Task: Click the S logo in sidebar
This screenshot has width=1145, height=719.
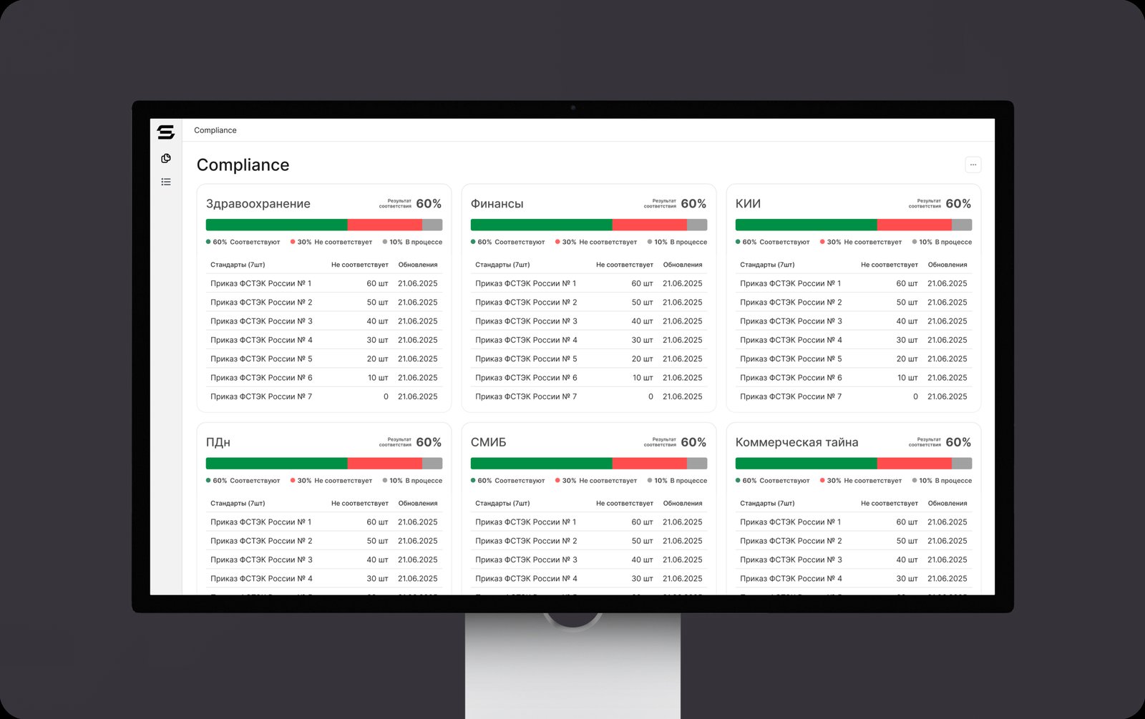Action: [x=166, y=132]
